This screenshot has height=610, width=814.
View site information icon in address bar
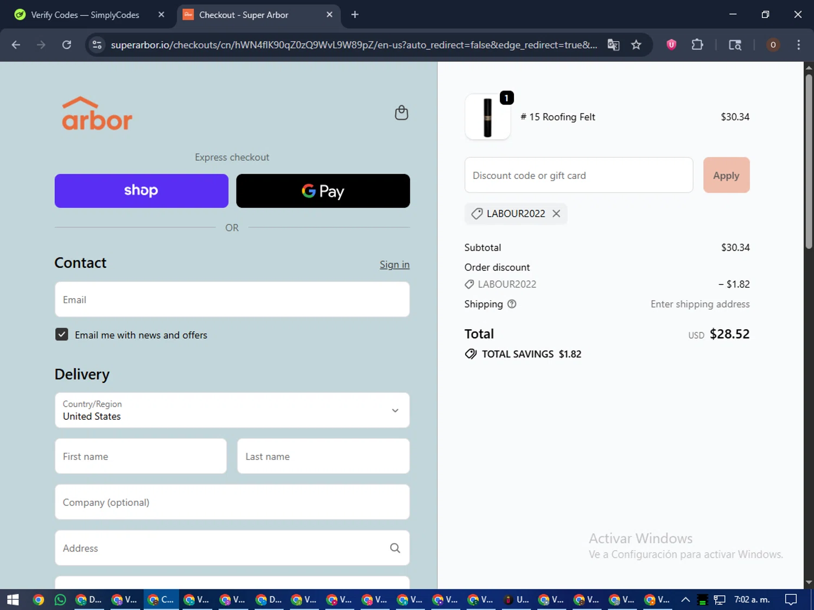[x=97, y=45]
